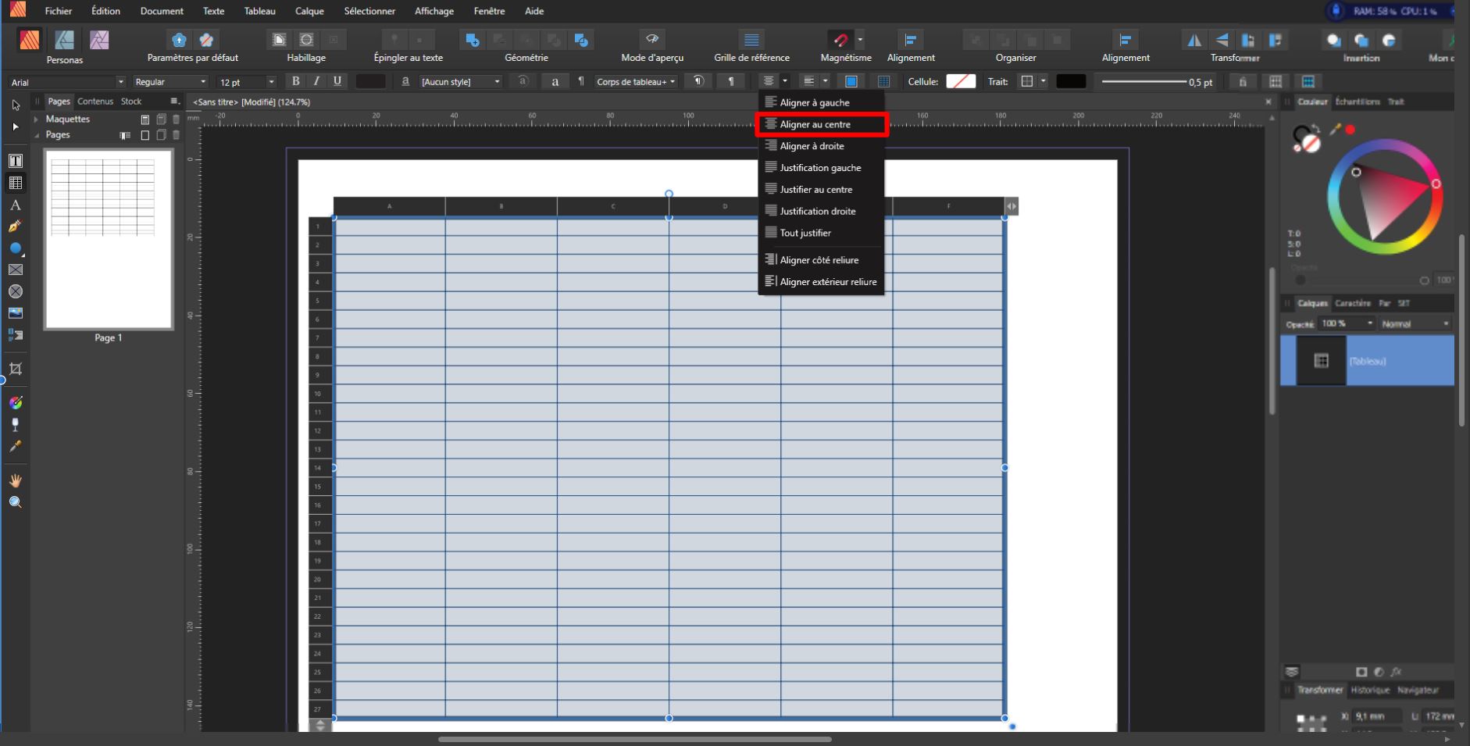This screenshot has height=746, width=1470.
Task: Select the Colour Picker eyedropper tool
Action: [15, 446]
